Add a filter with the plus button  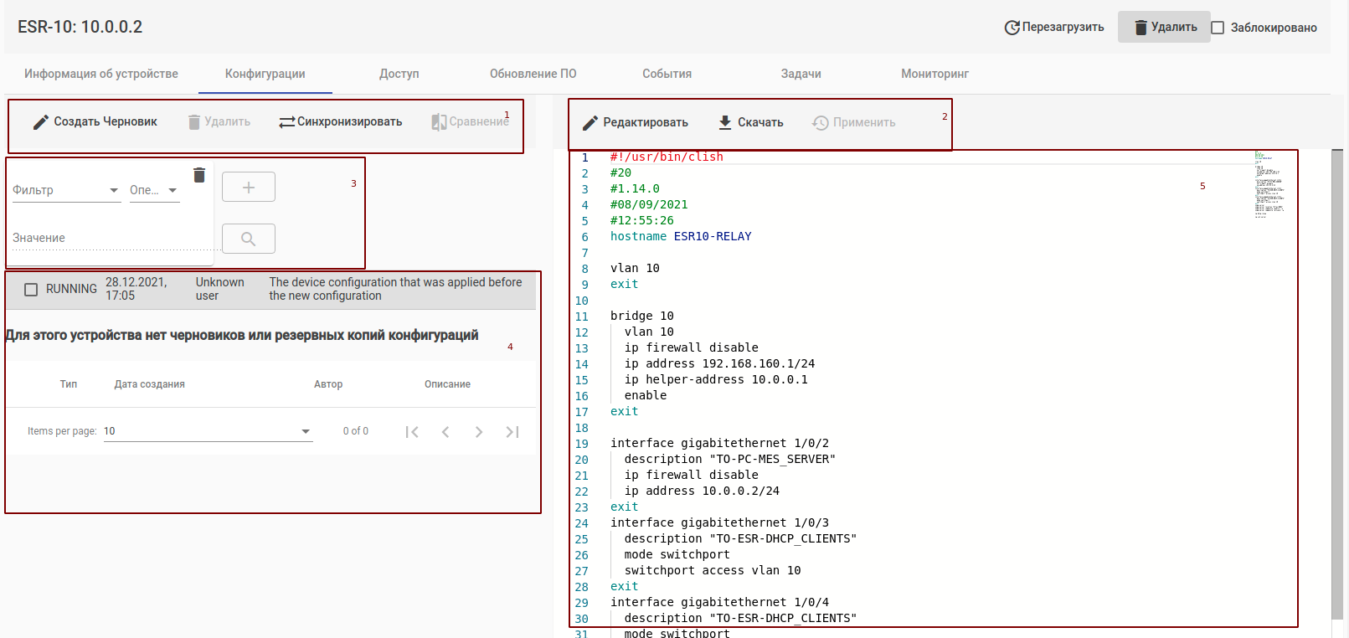coord(249,188)
